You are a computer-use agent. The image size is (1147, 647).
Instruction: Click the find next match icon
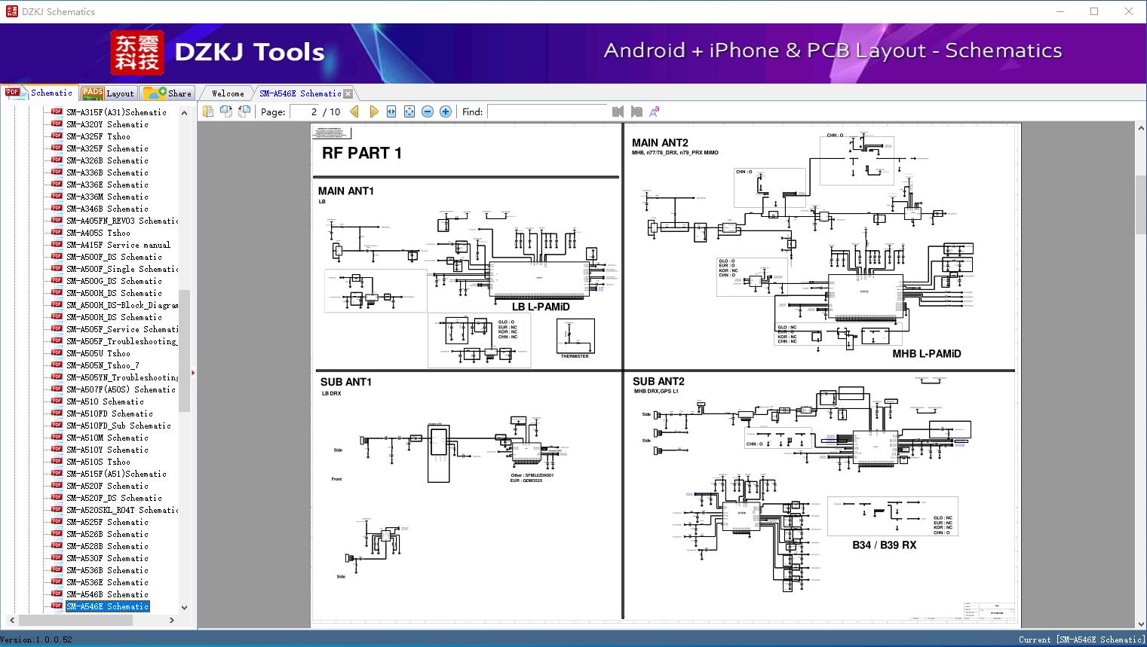pos(636,111)
